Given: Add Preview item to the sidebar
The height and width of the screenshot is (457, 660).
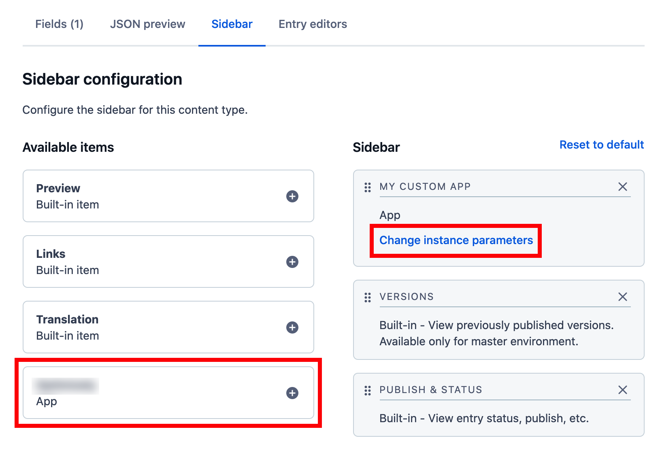Looking at the screenshot, I should pos(292,196).
